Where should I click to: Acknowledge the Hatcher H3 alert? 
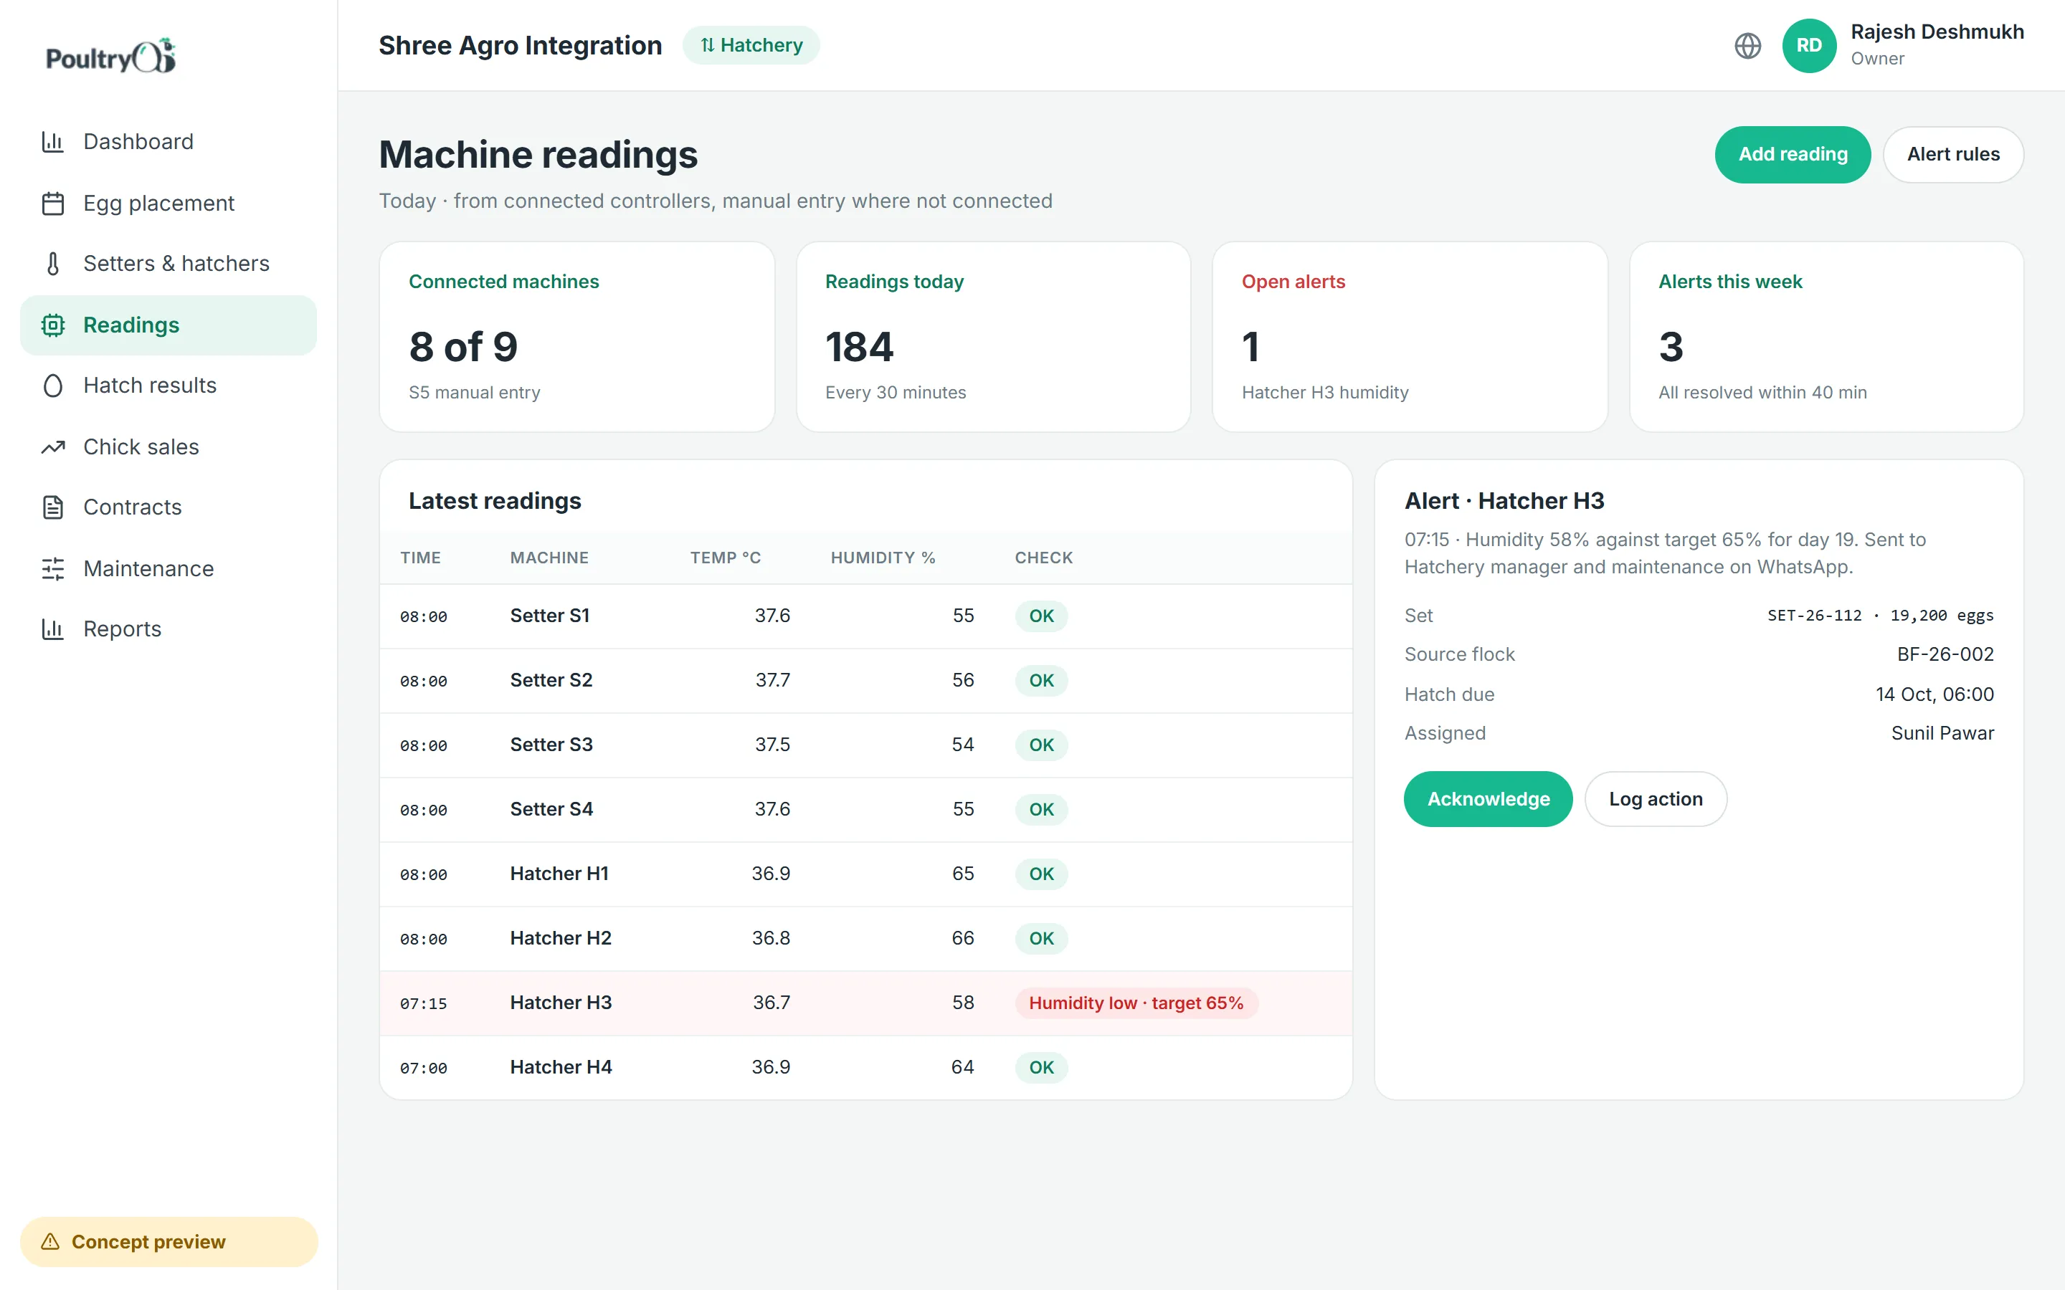tap(1489, 799)
